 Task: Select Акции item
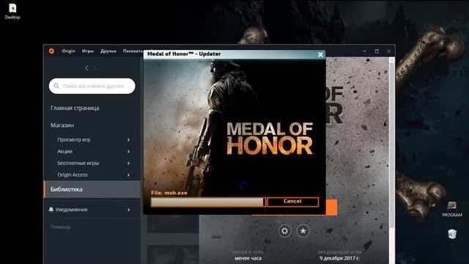(x=65, y=151)
